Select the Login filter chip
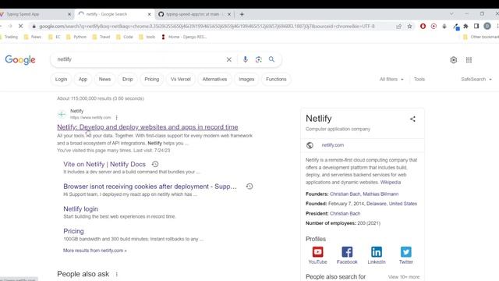The height and width of the screenshot is (281, 499). click(61, 80)
